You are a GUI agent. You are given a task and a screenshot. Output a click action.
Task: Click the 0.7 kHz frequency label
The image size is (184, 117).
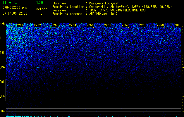coord(3,97)
